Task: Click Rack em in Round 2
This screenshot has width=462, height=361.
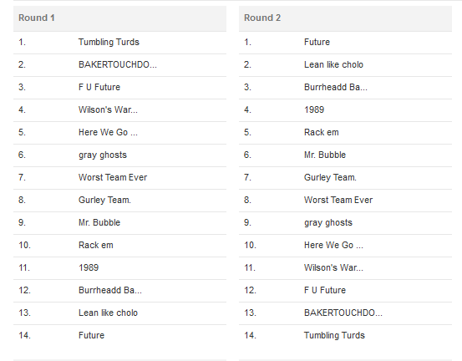Action: [322, 132]
